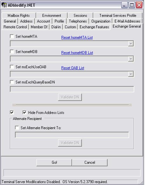This screenshot has width=145, height=185.
Task: Click the ADModify.NET title bar app icon
Action: pos(4,5)
